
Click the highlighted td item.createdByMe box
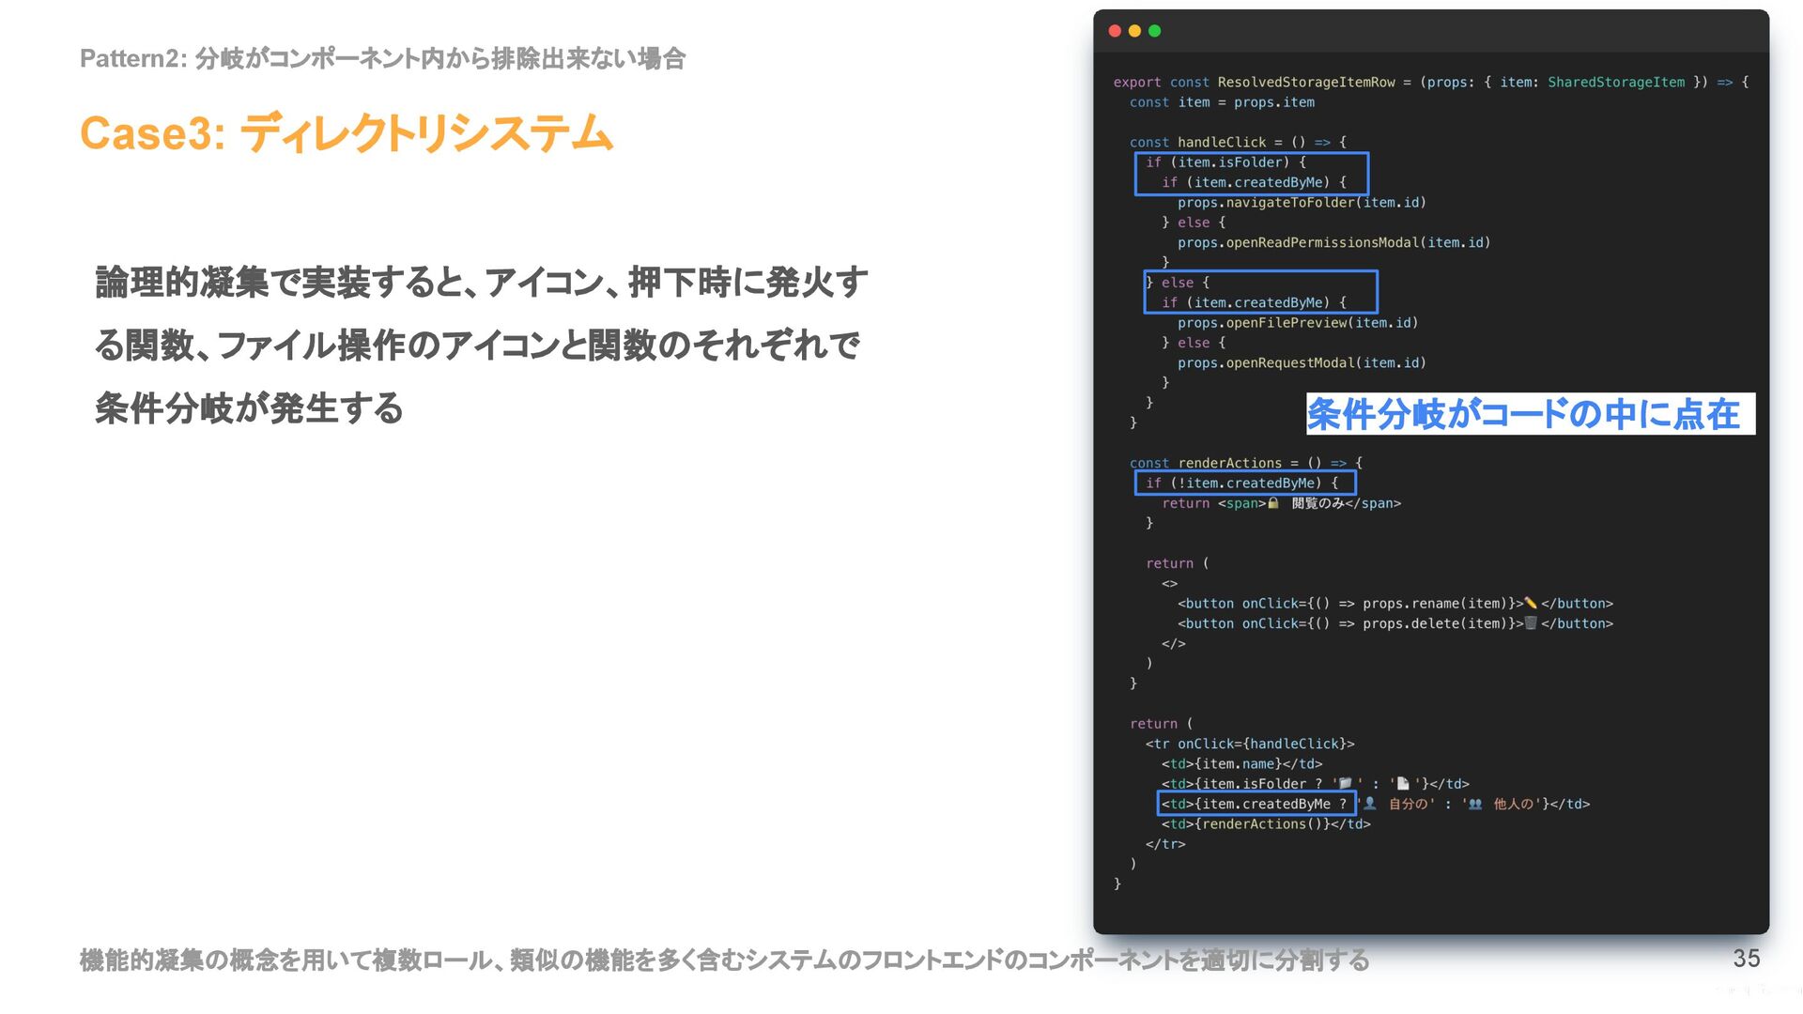[1256, 804]
